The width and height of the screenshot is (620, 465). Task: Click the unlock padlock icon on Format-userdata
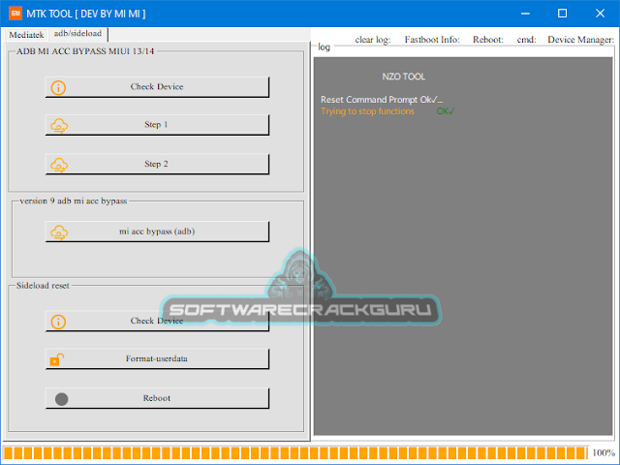pos(56,359)
